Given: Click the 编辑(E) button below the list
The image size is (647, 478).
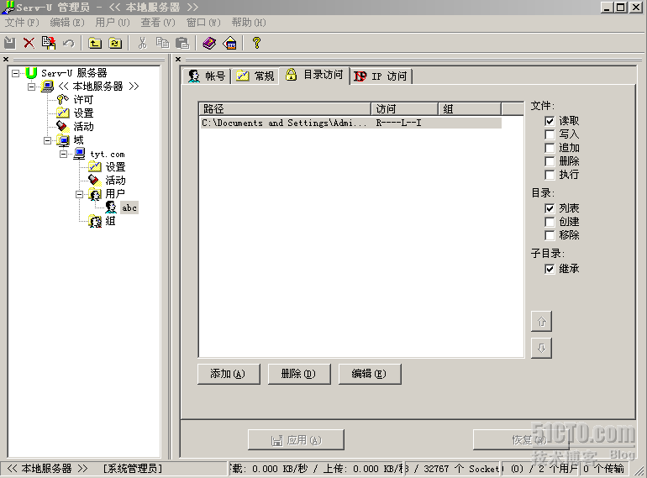Looking at the screenshot, I should 370,374.
